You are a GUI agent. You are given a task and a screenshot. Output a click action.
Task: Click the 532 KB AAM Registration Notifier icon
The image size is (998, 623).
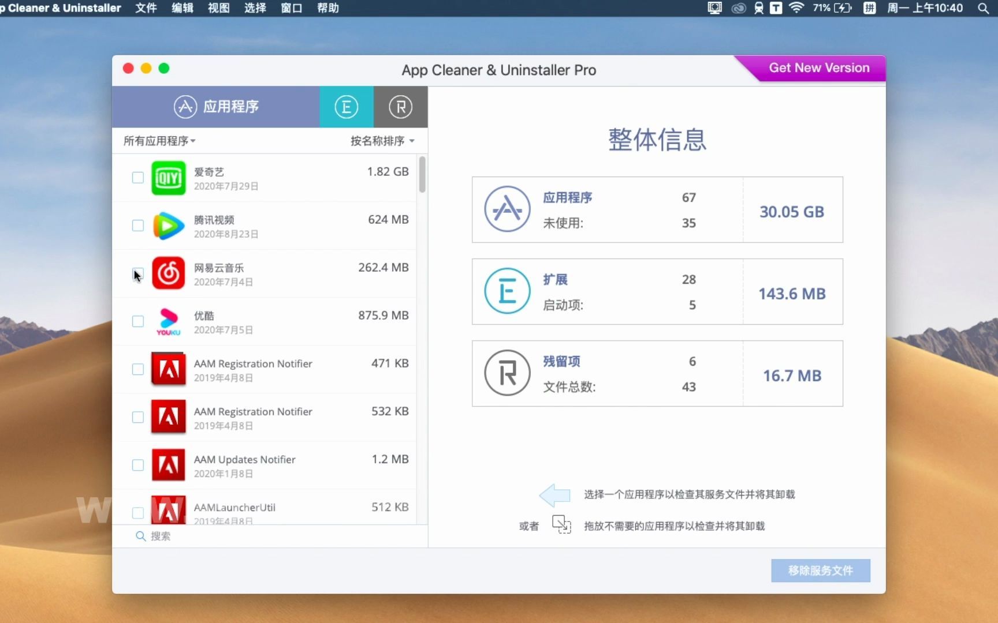click(x=168, y=417)
